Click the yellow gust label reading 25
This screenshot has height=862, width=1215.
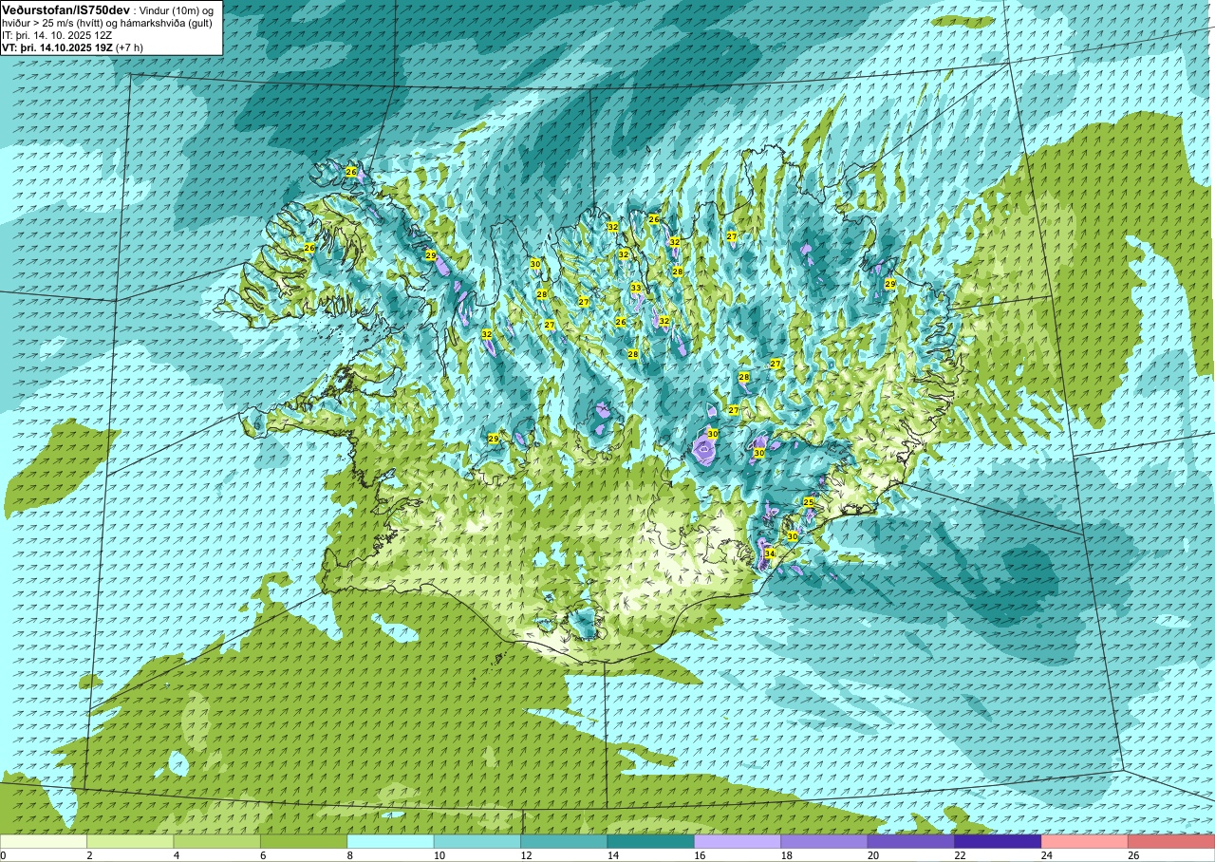coord(809,502)
